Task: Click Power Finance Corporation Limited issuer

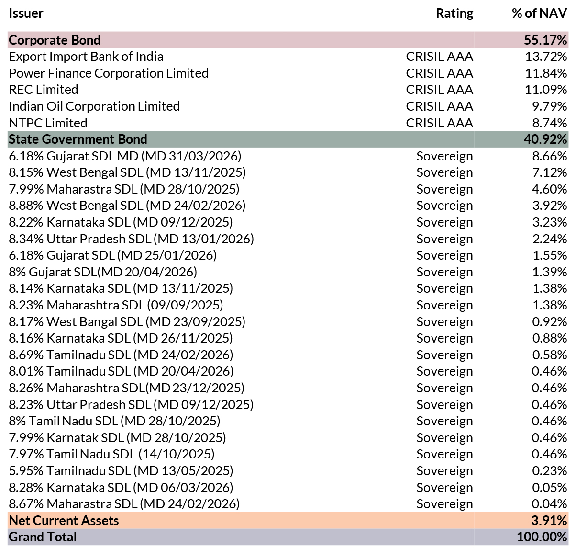Action: pyautogui.click(x=109, y=73)
